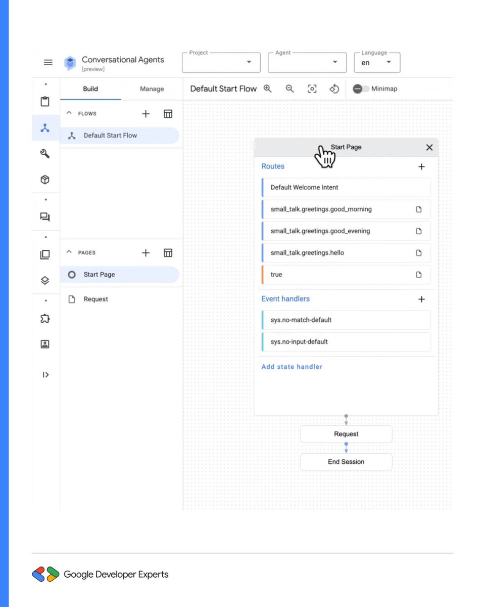
Task: Open the Project dropdown
Action: pos(221,62)
